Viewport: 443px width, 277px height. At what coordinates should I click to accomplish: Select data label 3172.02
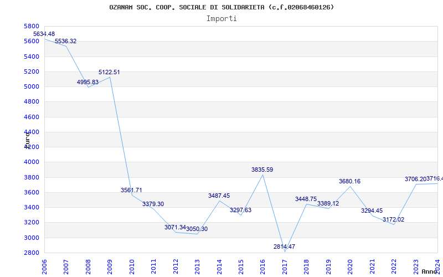tap(394, 219)
